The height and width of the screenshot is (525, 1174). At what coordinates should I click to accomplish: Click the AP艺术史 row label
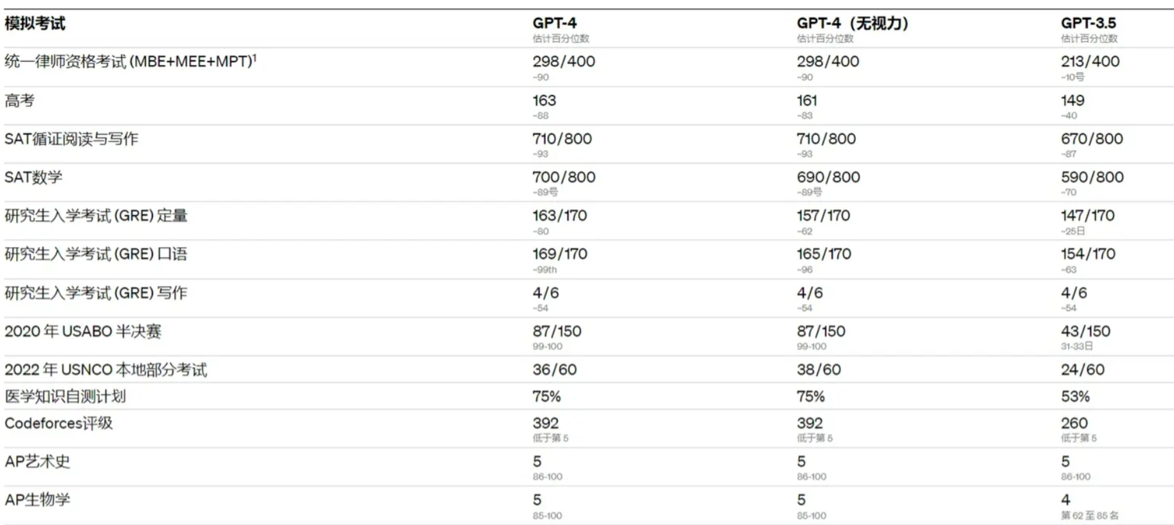coord(37,461)
